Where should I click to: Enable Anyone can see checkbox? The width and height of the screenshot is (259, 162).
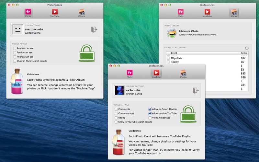coord(15,48)
